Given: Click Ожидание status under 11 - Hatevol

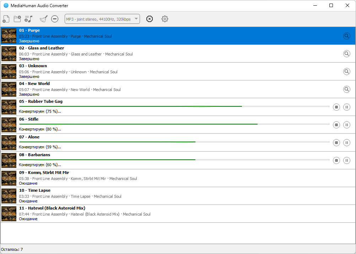Looking at the screenshot, I should click(x=28, y=219).
